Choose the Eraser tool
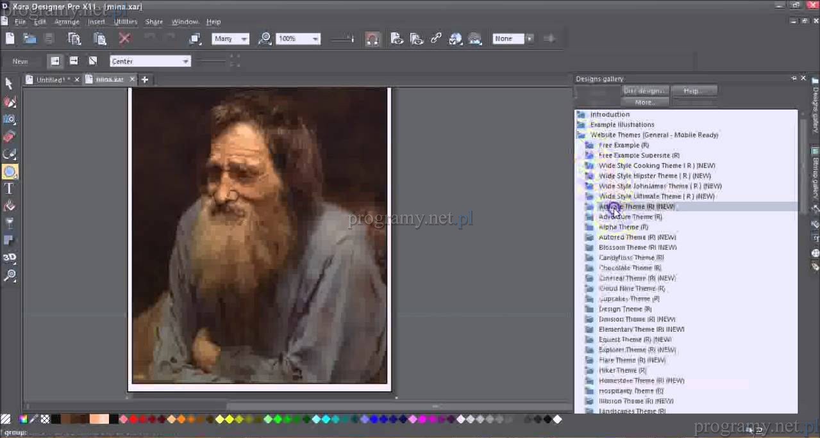820x438 pixels. tap(10, 136)
